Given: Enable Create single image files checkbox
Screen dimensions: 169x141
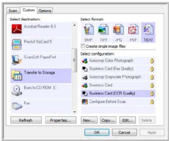Looking at the screenshot, I should (83, 46).
